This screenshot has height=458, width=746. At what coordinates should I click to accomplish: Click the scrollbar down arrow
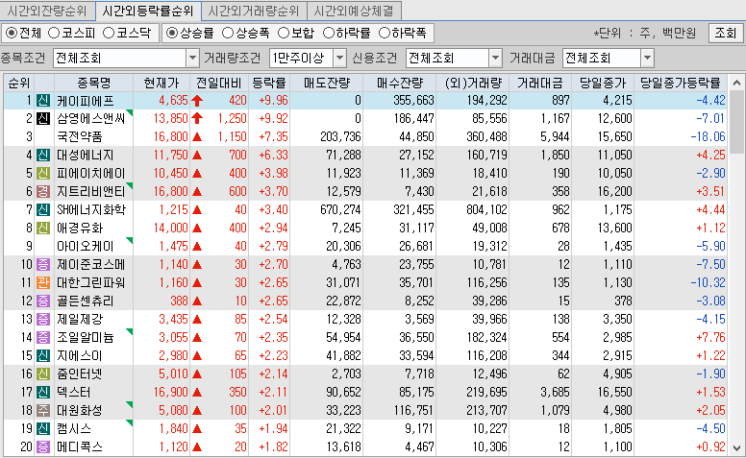coord(736,447)
